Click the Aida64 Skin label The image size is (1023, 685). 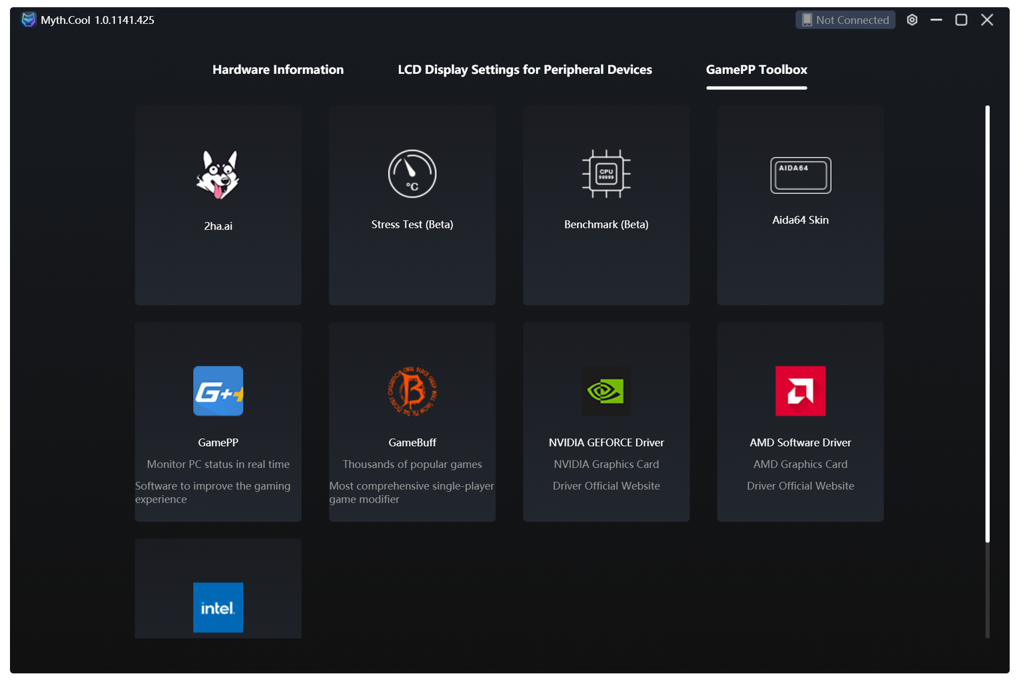pos(801,220)
